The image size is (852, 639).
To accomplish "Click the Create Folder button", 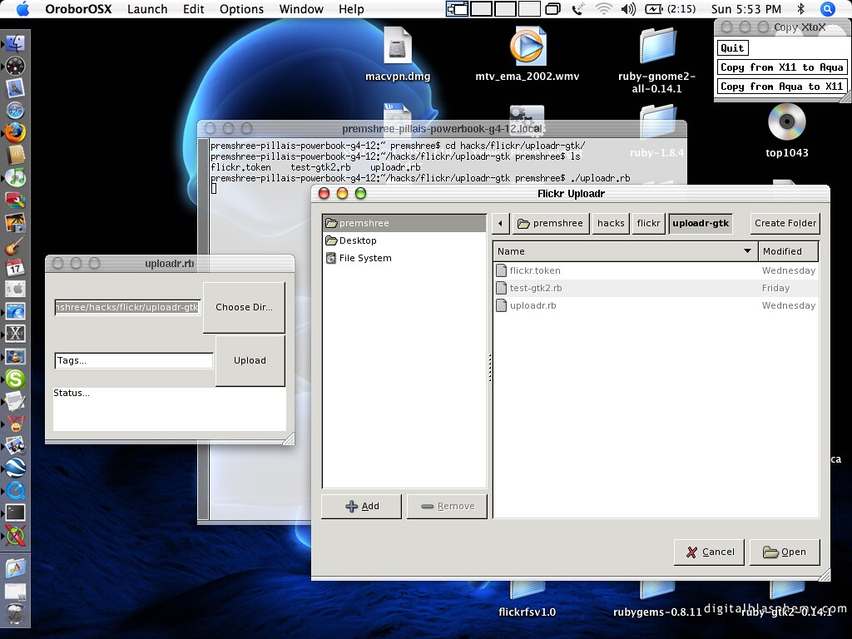I will click(785, 223).
